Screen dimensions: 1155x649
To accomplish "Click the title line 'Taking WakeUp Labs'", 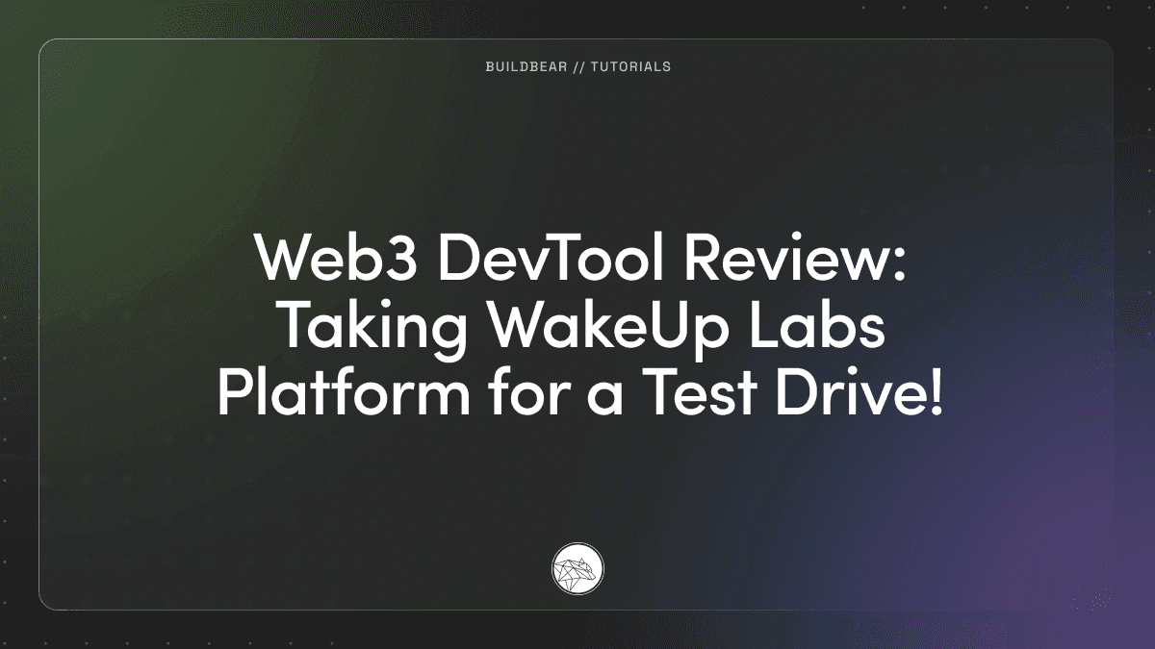I will click(x=580, y=328).
